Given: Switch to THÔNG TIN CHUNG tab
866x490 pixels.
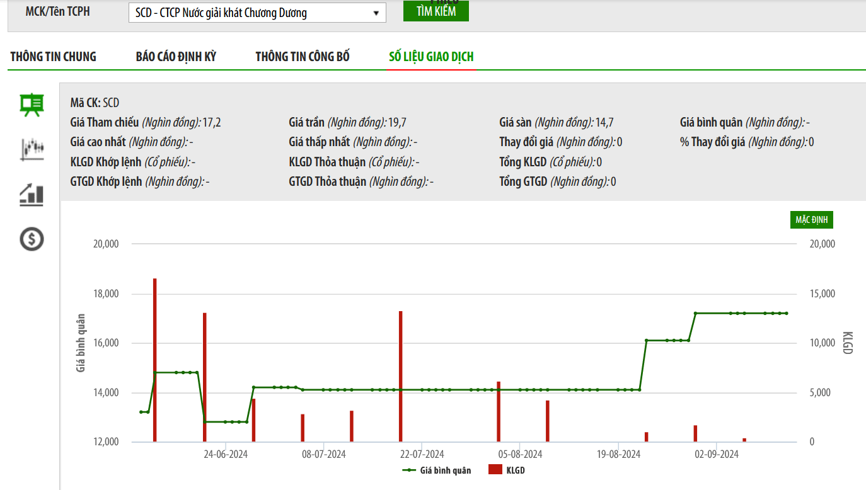Looking at the screenshot, I should click(x=54, y=57).
